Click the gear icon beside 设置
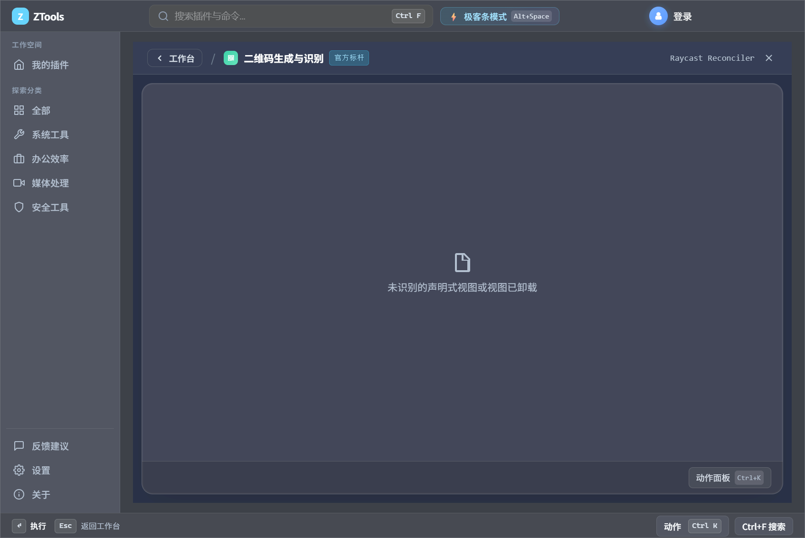Viewport: 805px width, 538px height. 19,470
